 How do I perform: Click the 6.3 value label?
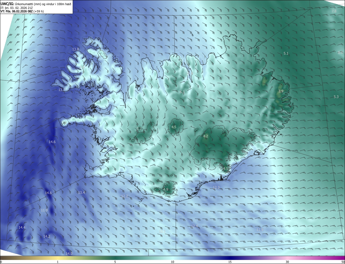click(182, 92)
